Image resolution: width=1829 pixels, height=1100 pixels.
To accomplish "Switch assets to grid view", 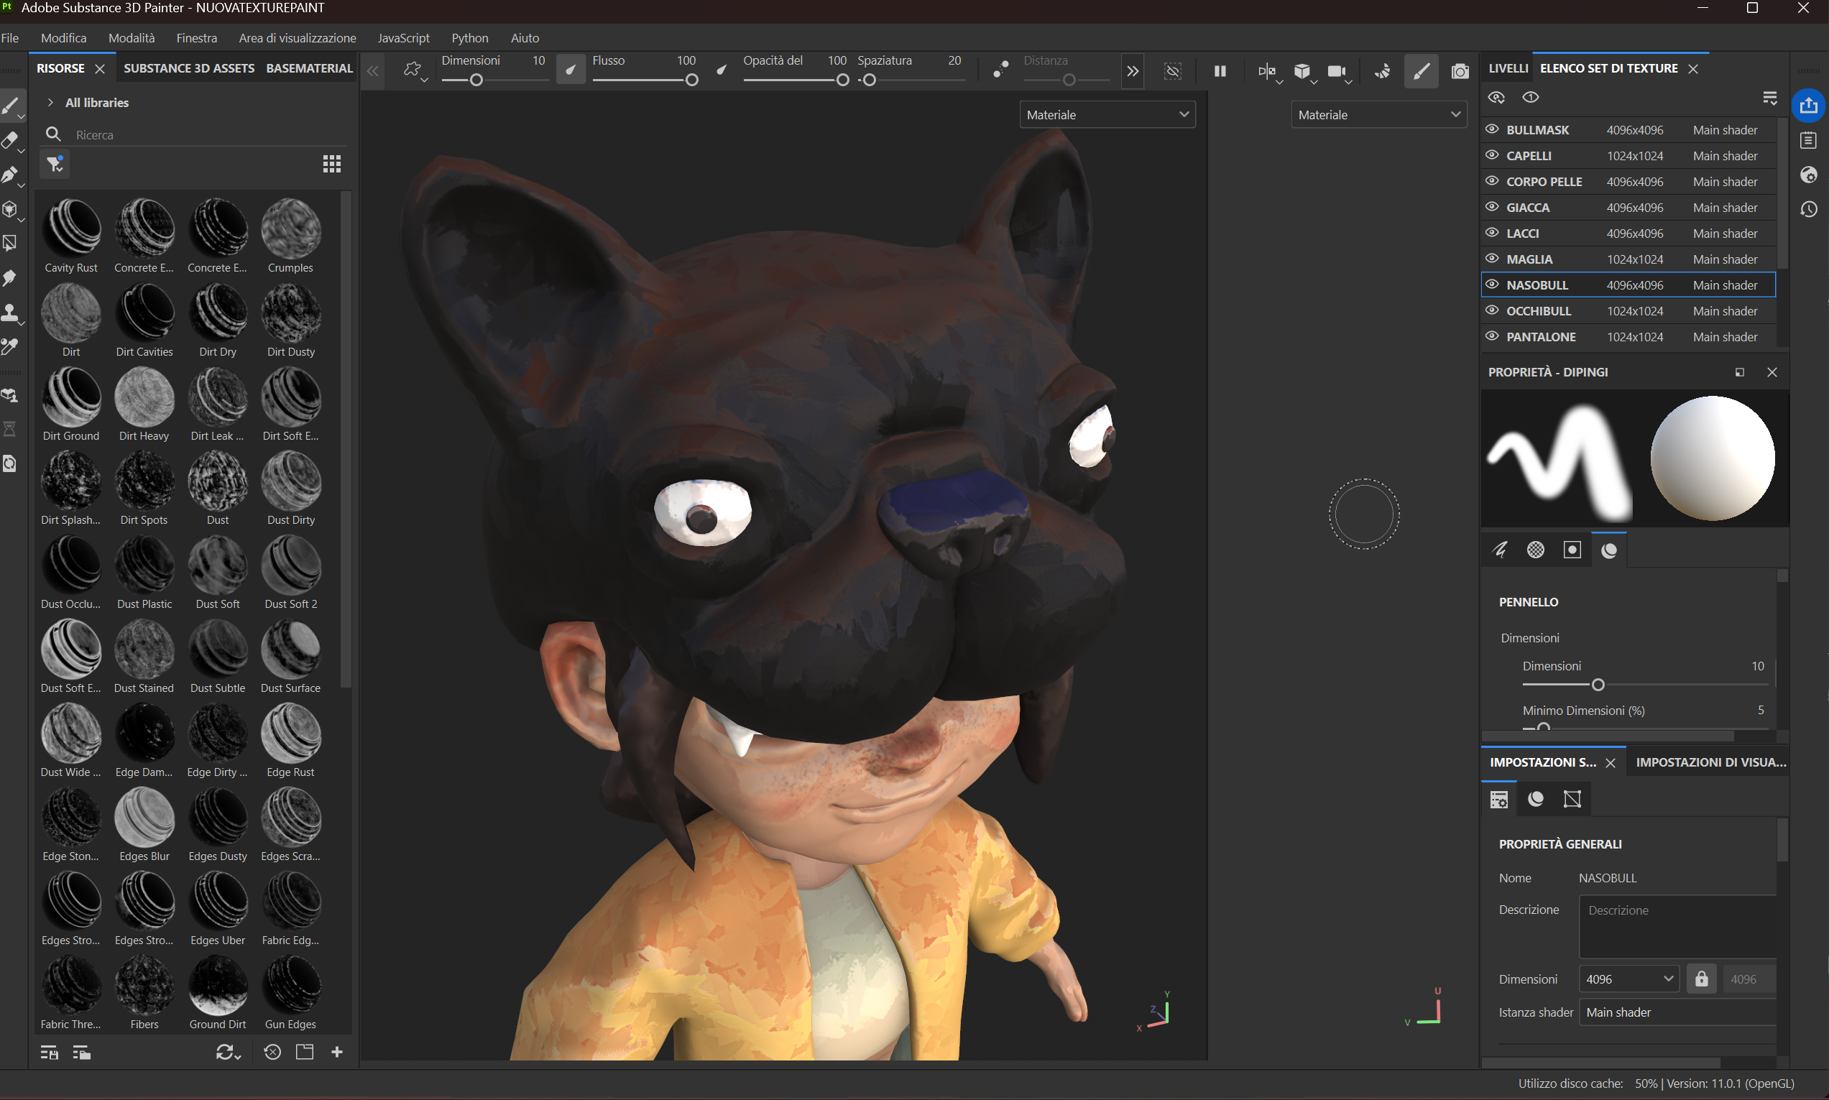I will point(331,164).
